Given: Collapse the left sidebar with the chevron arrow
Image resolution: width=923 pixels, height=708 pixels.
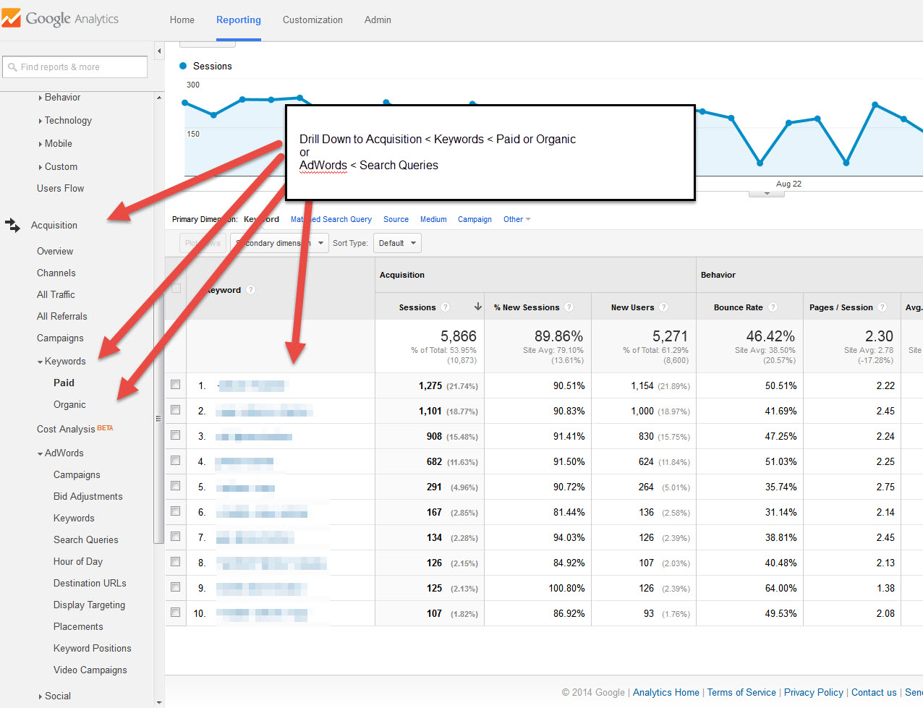Looking at the screenshot, I should (159, 51).
